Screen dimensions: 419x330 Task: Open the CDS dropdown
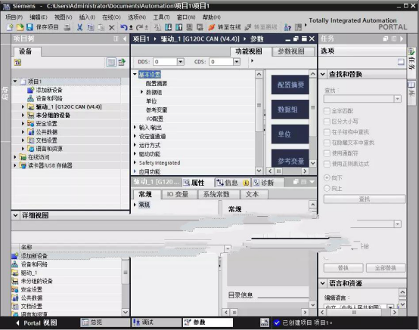[237, 62]
